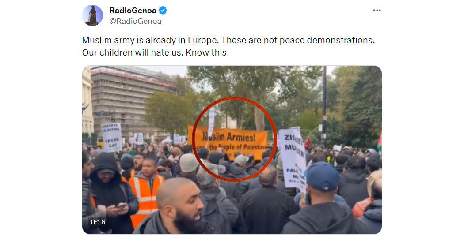Click the Palestinian flag at video's right edge
464x239 pixels.
tap(379, 141)
